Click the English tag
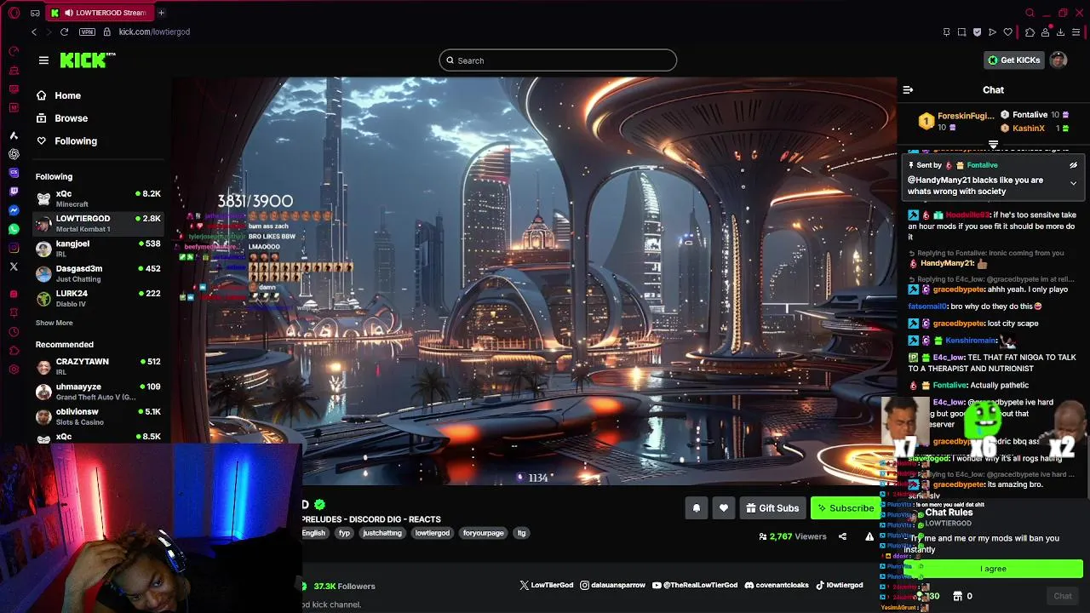Viewport: 1090px width, 613px height. (x=313, y=533)
